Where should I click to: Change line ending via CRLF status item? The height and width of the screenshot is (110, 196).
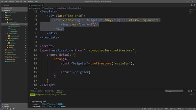coord(171,109)
